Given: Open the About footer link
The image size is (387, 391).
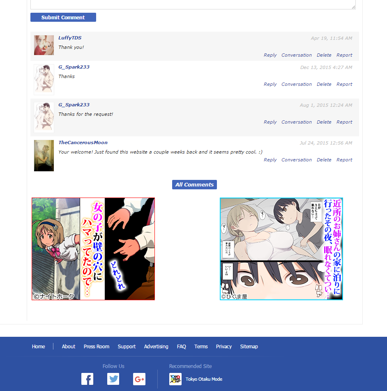Looking at the screenshot, I should tap(69, 346).
